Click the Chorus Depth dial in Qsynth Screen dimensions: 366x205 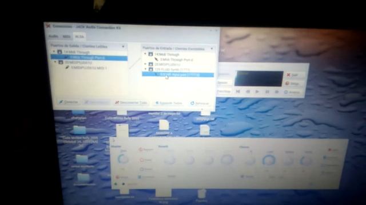click(306, 160)
